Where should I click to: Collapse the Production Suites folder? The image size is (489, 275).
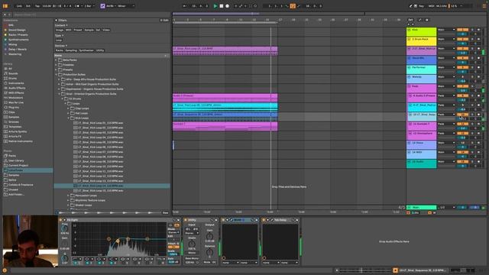(57, 75)
